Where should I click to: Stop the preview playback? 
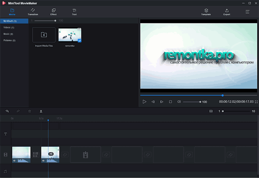(x=170, y=102)
